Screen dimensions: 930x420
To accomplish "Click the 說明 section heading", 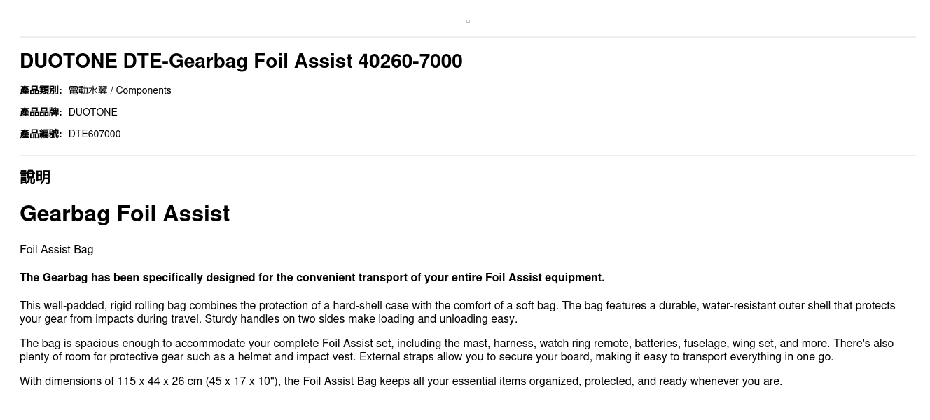I will [x=35, y=177].
